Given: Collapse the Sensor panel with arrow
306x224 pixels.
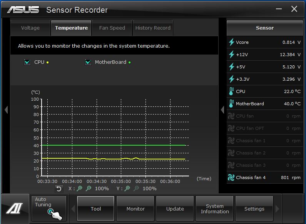Looking at the screenshot, I should (x=222, y=110).
